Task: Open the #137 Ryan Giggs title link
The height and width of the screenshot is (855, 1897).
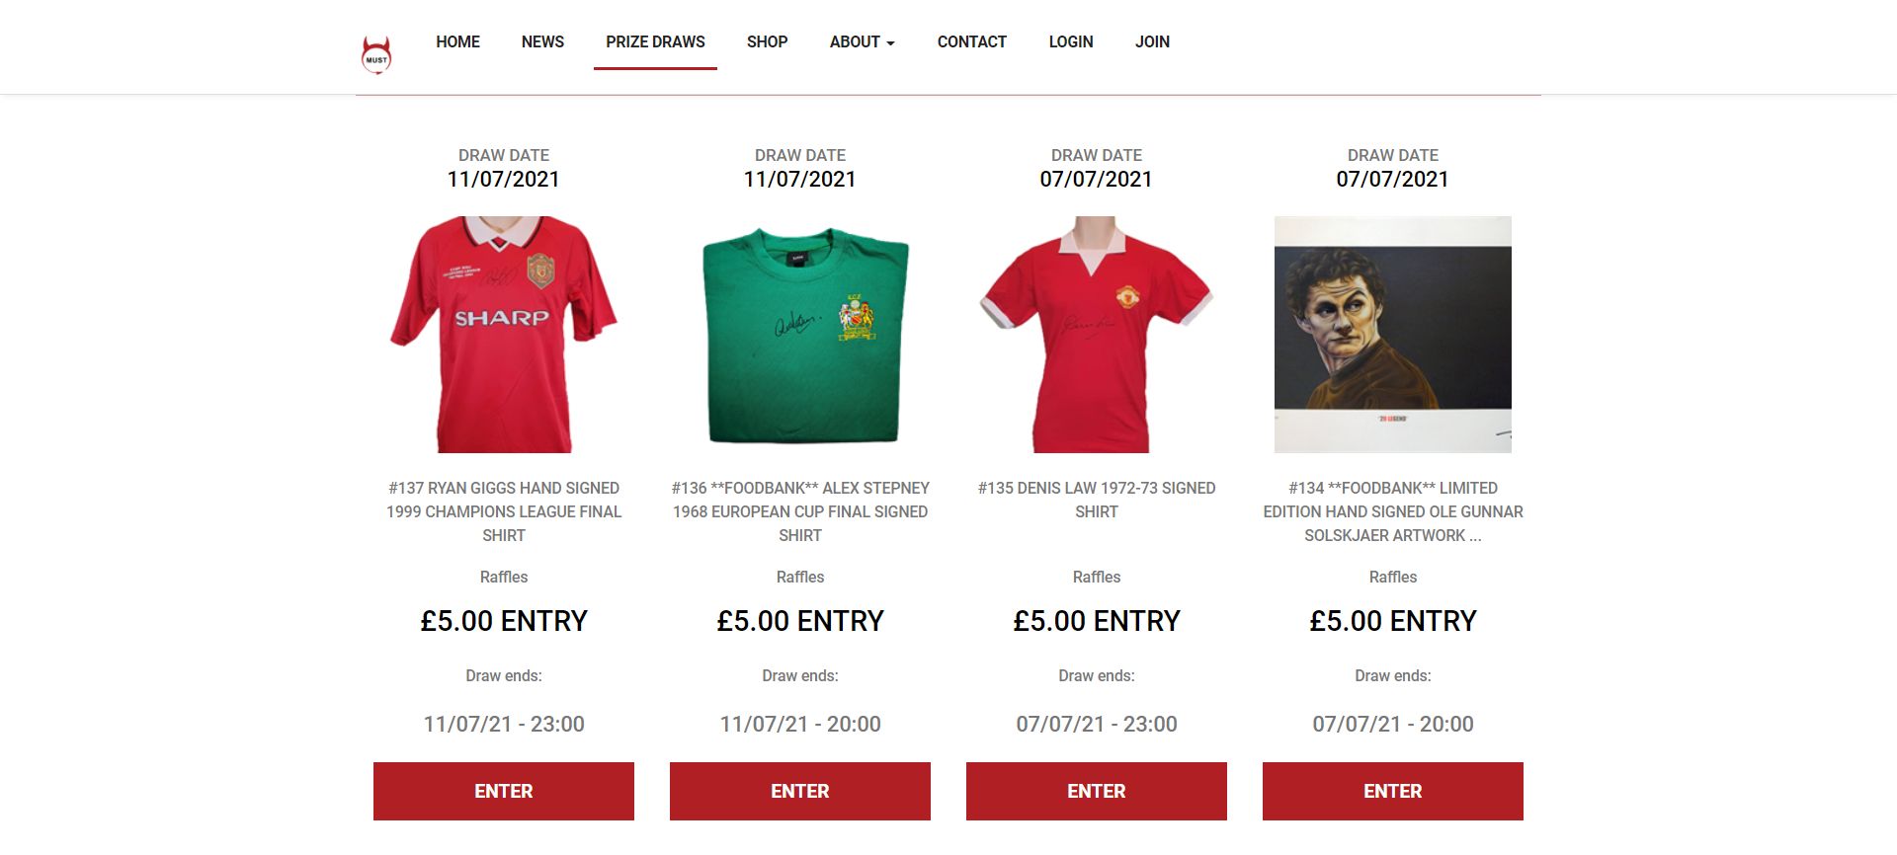Action: (504, 511)
